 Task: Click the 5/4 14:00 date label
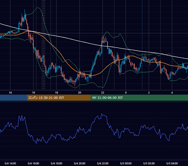point(10,164)
